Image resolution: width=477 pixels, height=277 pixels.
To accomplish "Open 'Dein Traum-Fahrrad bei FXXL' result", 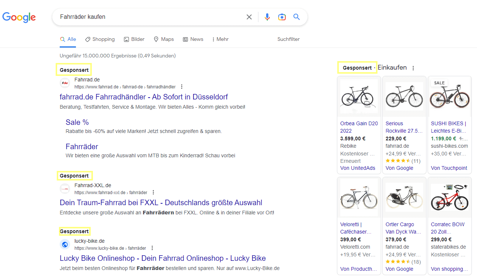I will point(161,203).
